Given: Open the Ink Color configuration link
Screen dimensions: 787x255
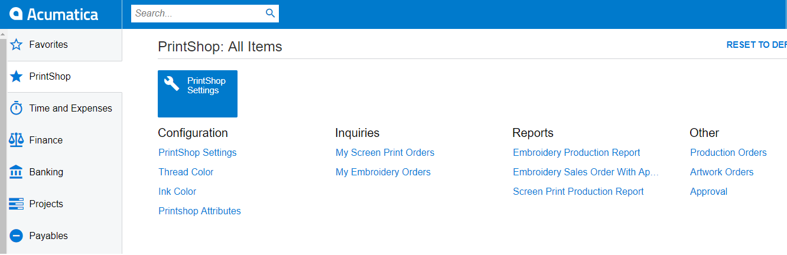Looking at the screenshot, I should (x=177, y=192).
